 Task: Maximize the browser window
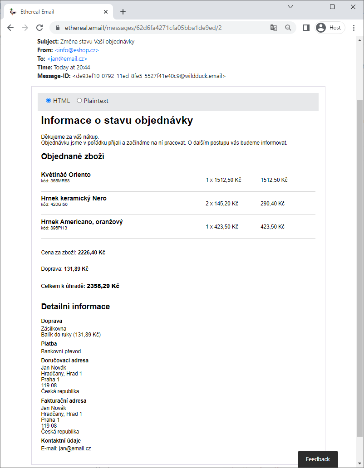tap(332, 7)
